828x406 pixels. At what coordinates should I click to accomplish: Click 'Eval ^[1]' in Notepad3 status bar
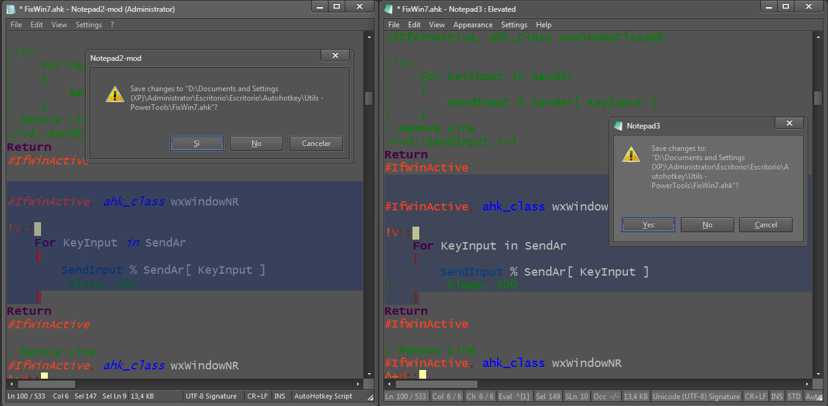(514, 397)
